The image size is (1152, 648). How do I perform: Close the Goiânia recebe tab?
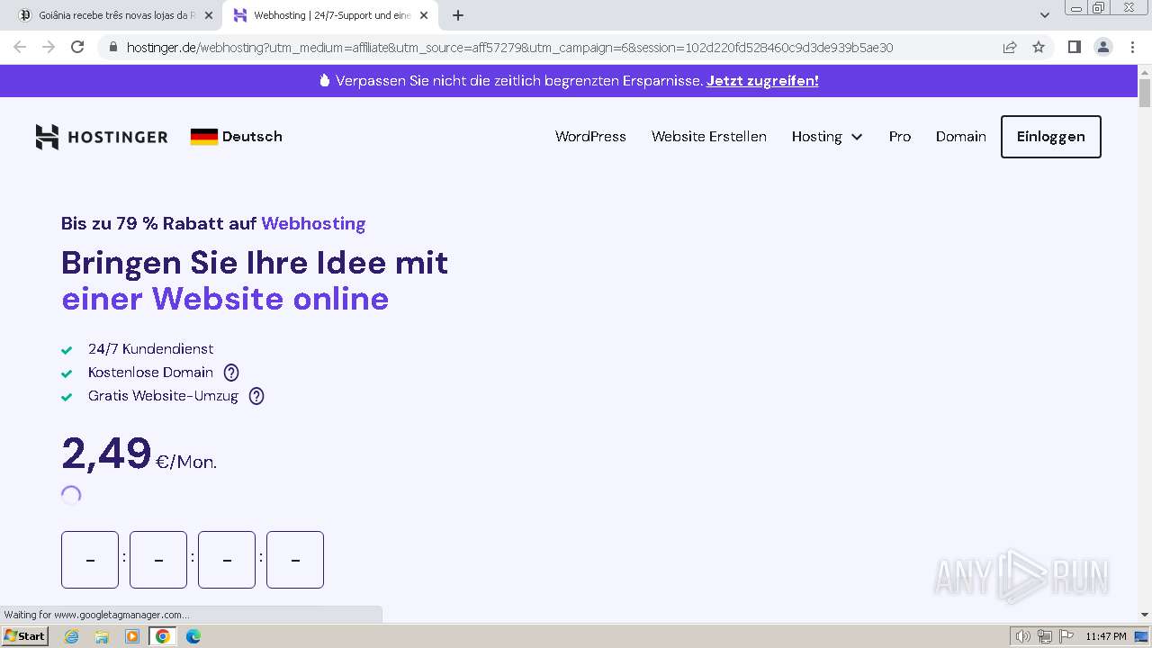(208, 15)
